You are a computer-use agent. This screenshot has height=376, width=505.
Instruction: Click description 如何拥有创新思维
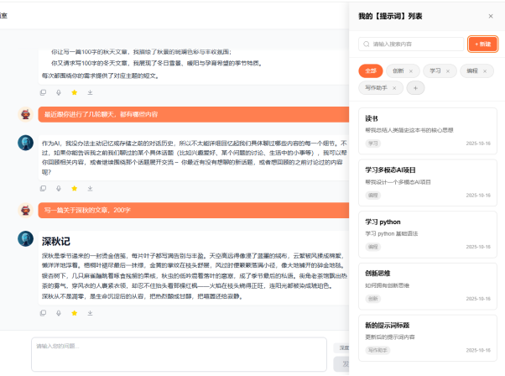(387, 285)
